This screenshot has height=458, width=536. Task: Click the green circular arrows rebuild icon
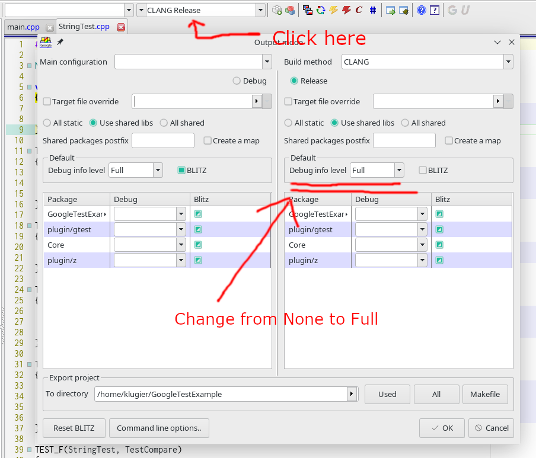[320, 10]
